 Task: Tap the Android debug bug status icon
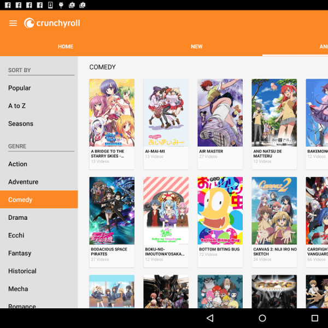click(61, 5)
